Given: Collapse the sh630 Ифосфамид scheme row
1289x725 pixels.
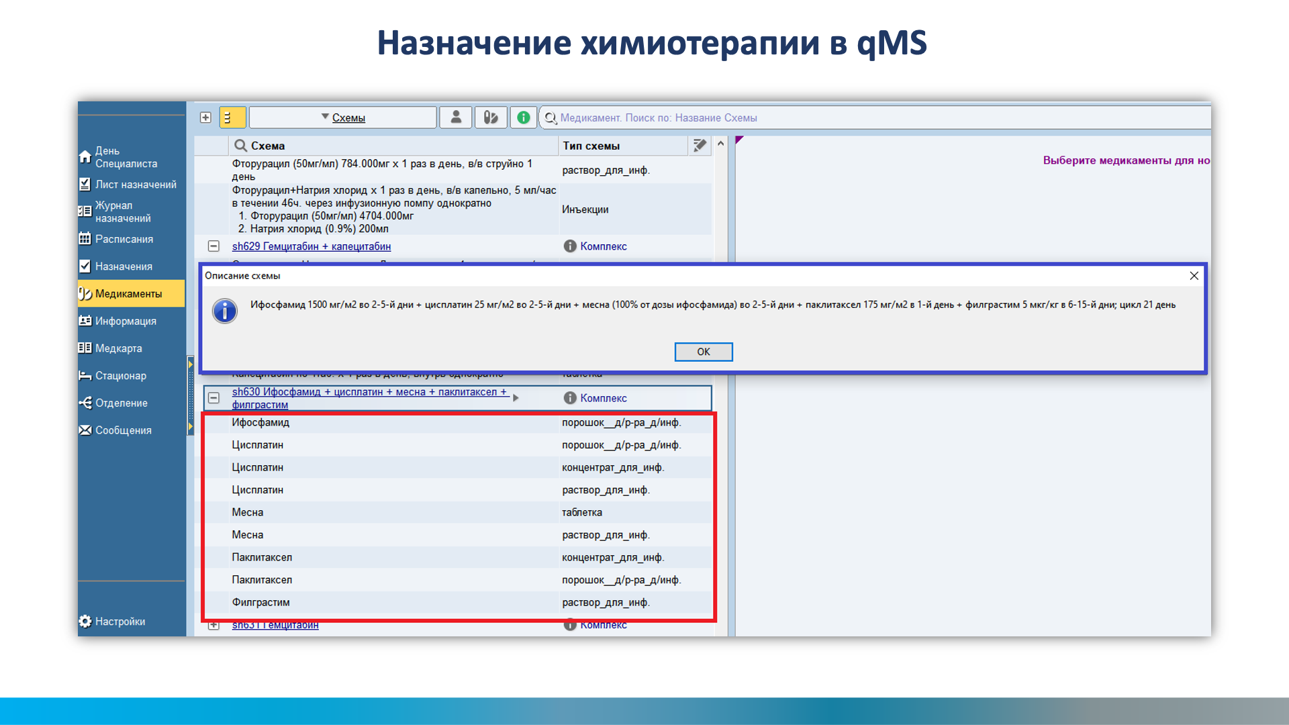Looking at the screenshot, I should click(213, 398).
